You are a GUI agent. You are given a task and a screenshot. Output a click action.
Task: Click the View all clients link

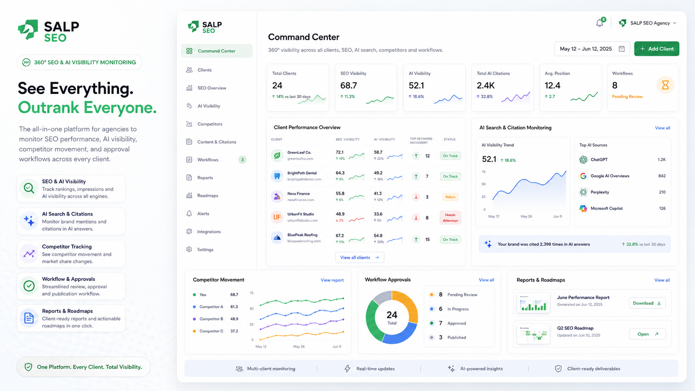(x=360, y=258)
